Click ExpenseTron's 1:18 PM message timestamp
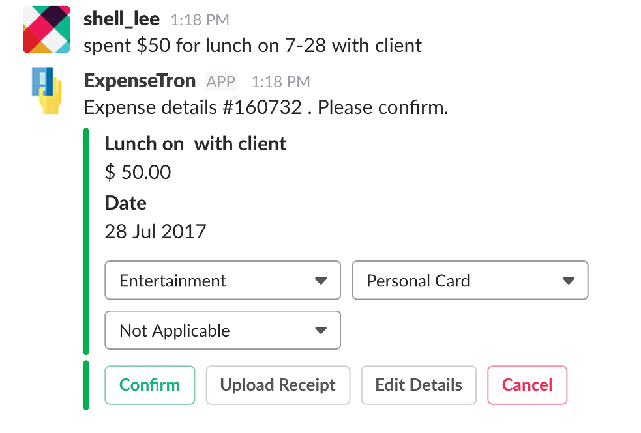This screenshot has height=433, width=641. [281, 82]
